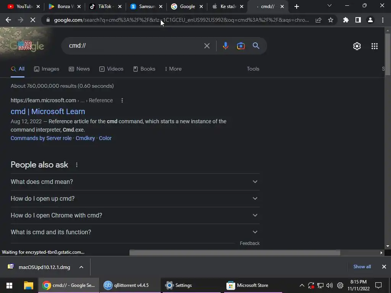The width and height of the screenshot is (391, 293).
Task: Click the Feedback link
Action: [x=250, y=243]
